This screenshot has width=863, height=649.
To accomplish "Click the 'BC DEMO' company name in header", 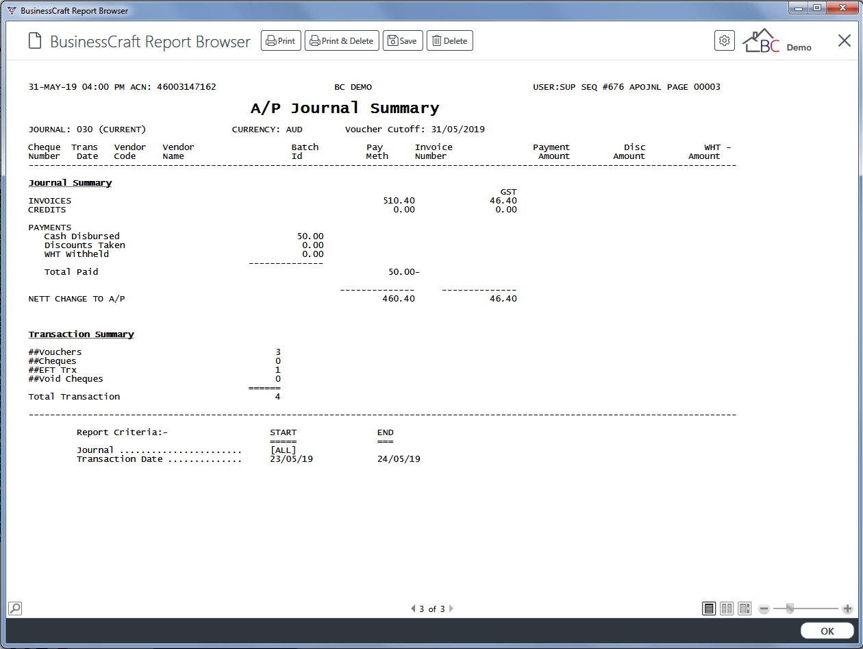I will pos(353,87).
